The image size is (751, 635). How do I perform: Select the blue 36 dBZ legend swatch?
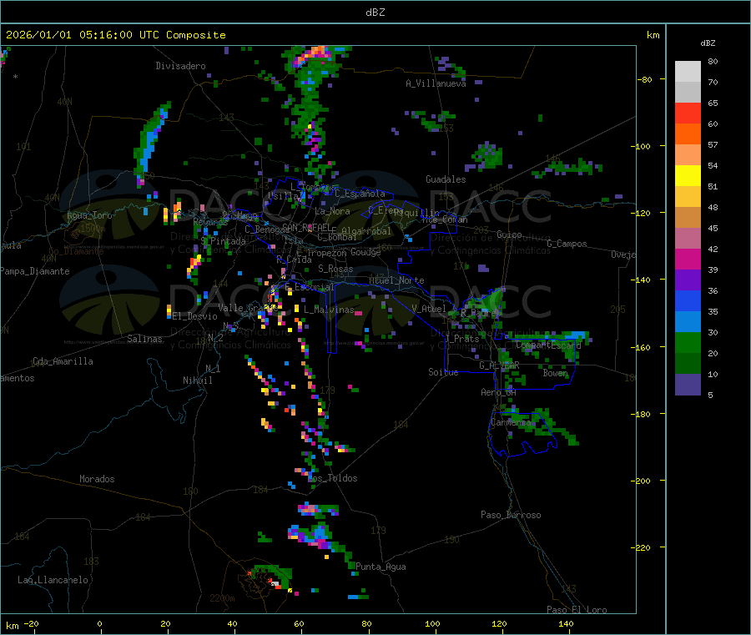[688, 300]
